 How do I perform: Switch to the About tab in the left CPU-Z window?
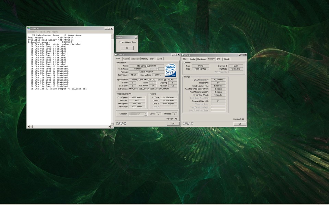coord(160,59)
